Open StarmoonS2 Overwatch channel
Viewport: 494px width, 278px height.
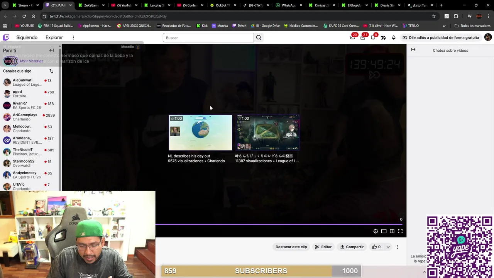click(29, 163)
